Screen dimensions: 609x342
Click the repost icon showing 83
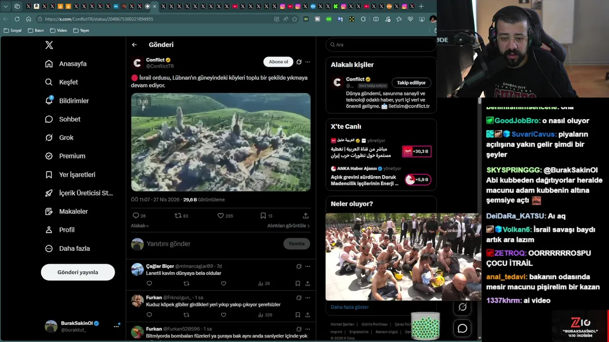click(178, 216)
